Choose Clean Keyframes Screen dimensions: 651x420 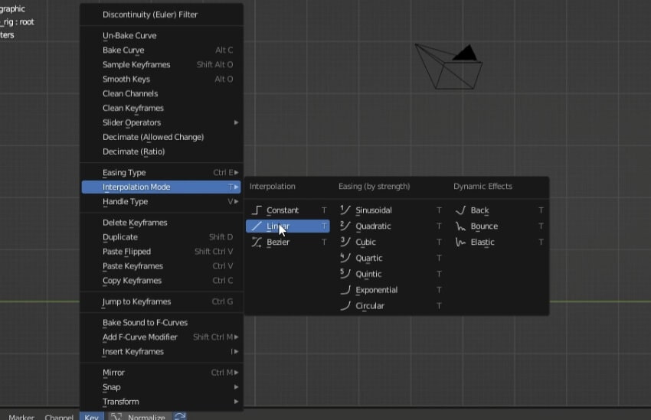coord(162,108)
